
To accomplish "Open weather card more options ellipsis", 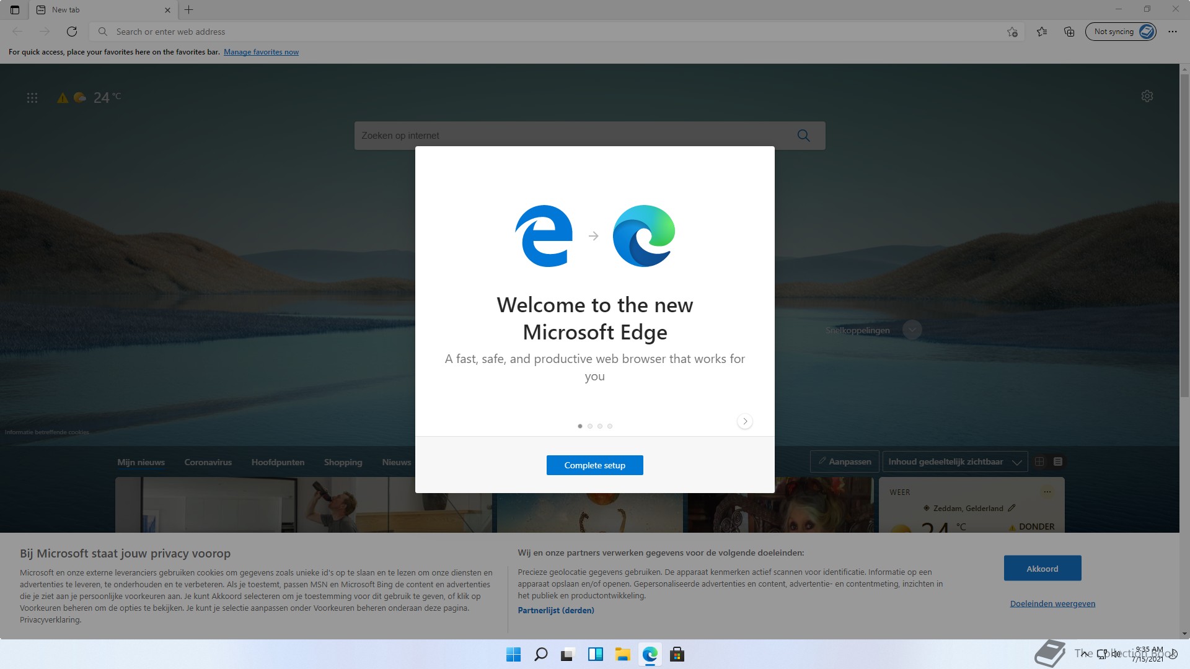I will [x=1047, y=492].
